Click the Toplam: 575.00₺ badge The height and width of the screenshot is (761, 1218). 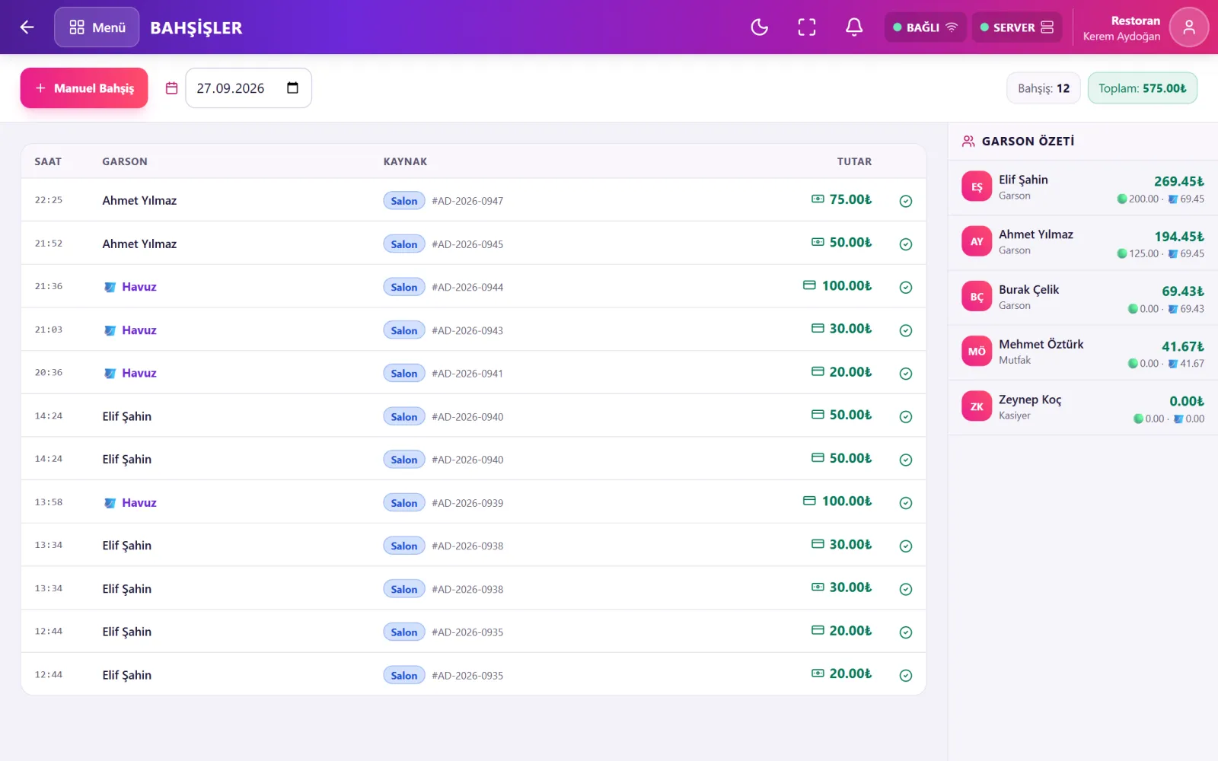pyautogui.click(x=1142, y=88)
